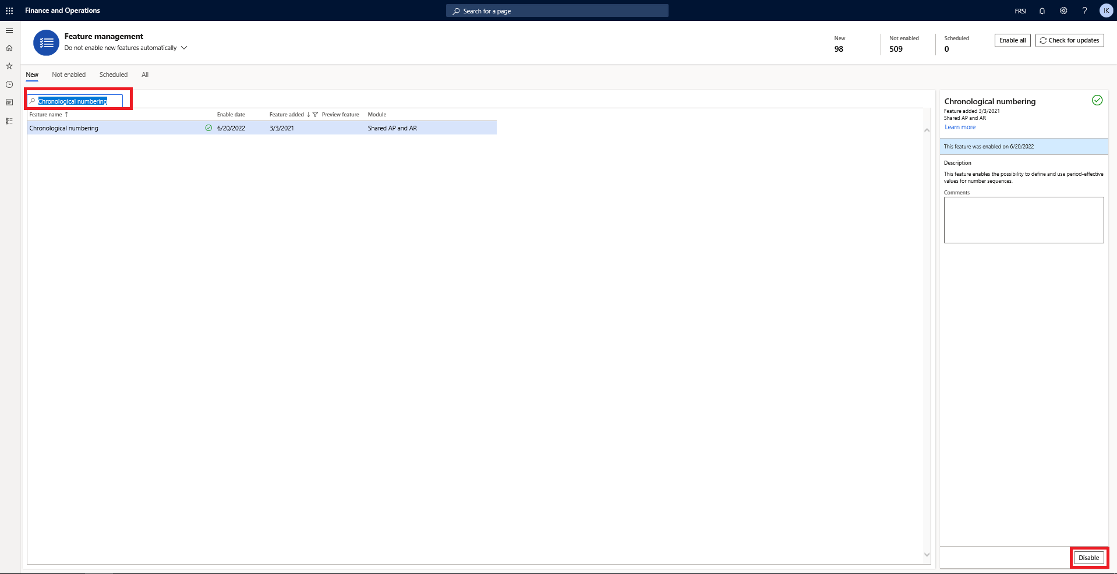Open Modules list icon in the sidebar
The image size is (1117, 574).
(x=9, y=121)
